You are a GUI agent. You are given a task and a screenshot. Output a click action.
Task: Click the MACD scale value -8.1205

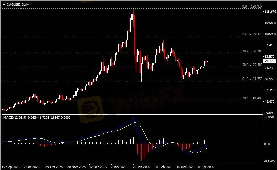pyautogui.click(x=270, y=161)
